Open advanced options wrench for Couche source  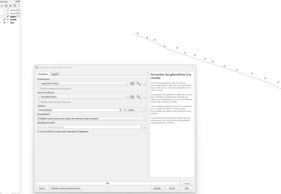(138, 83)
